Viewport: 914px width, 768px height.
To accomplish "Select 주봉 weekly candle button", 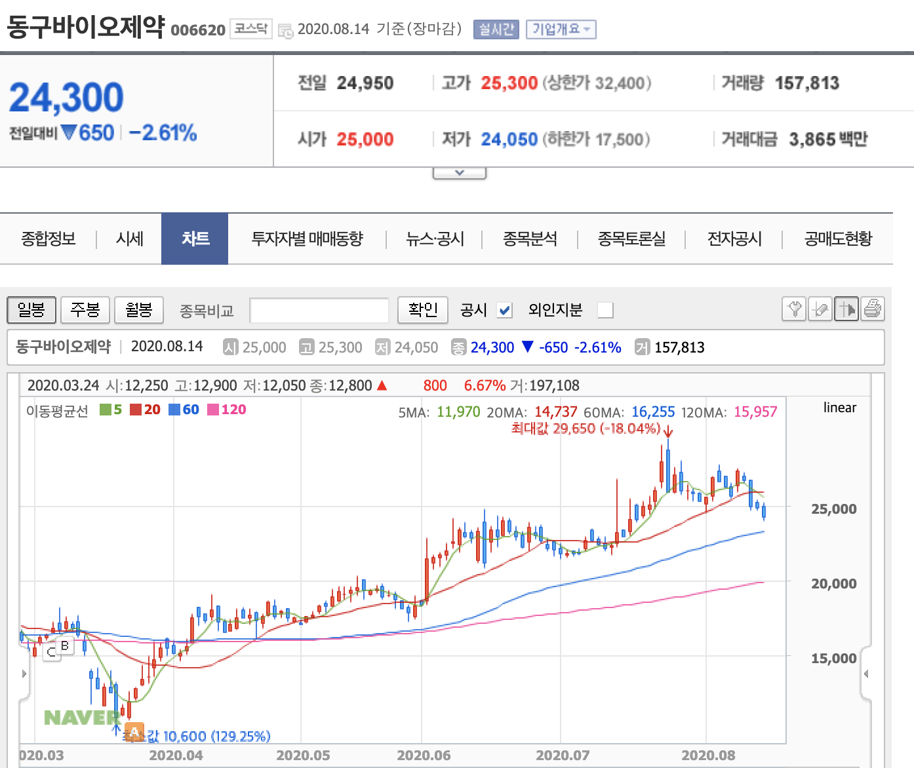I will point(85,309).
